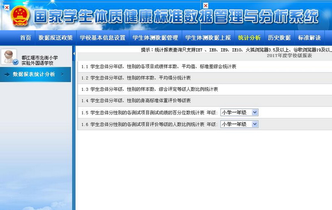Open report 1.1 综合统计表 link
The height and width of the screenshot is (210, 332).
click(x=159, y=66)
